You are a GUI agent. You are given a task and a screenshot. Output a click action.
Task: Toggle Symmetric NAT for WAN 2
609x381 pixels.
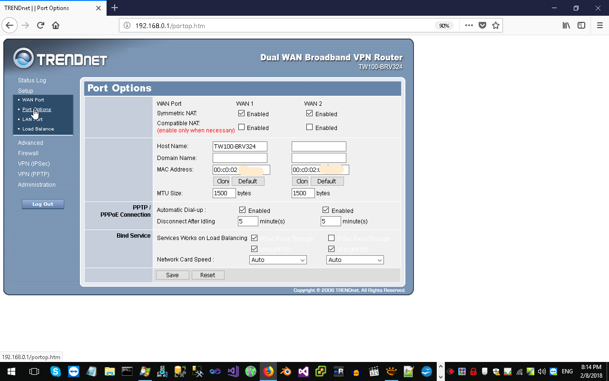point(310,113)
